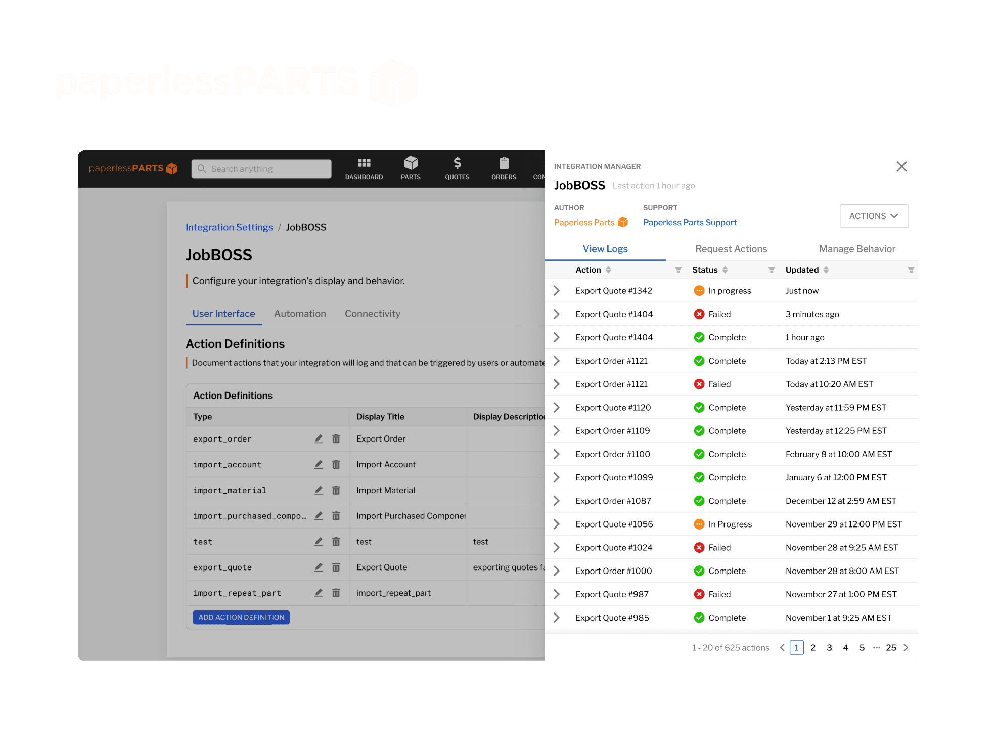Edit the export_quote action definition
Viewport: 996px width, 746px height.
coord(319,567)
